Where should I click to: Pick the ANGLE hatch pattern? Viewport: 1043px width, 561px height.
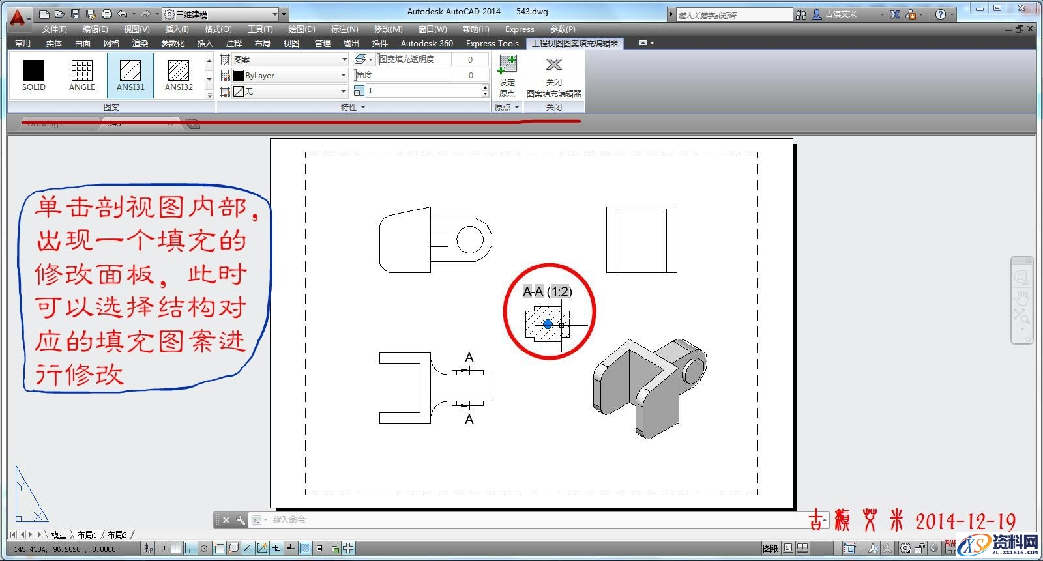81,75
